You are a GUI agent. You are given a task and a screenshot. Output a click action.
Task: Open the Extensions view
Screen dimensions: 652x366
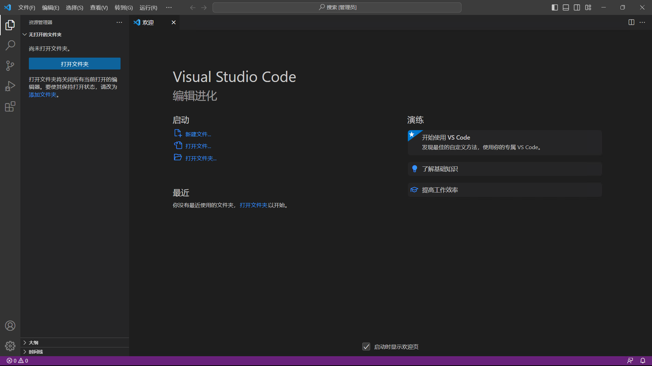click(x=10, y=107)
